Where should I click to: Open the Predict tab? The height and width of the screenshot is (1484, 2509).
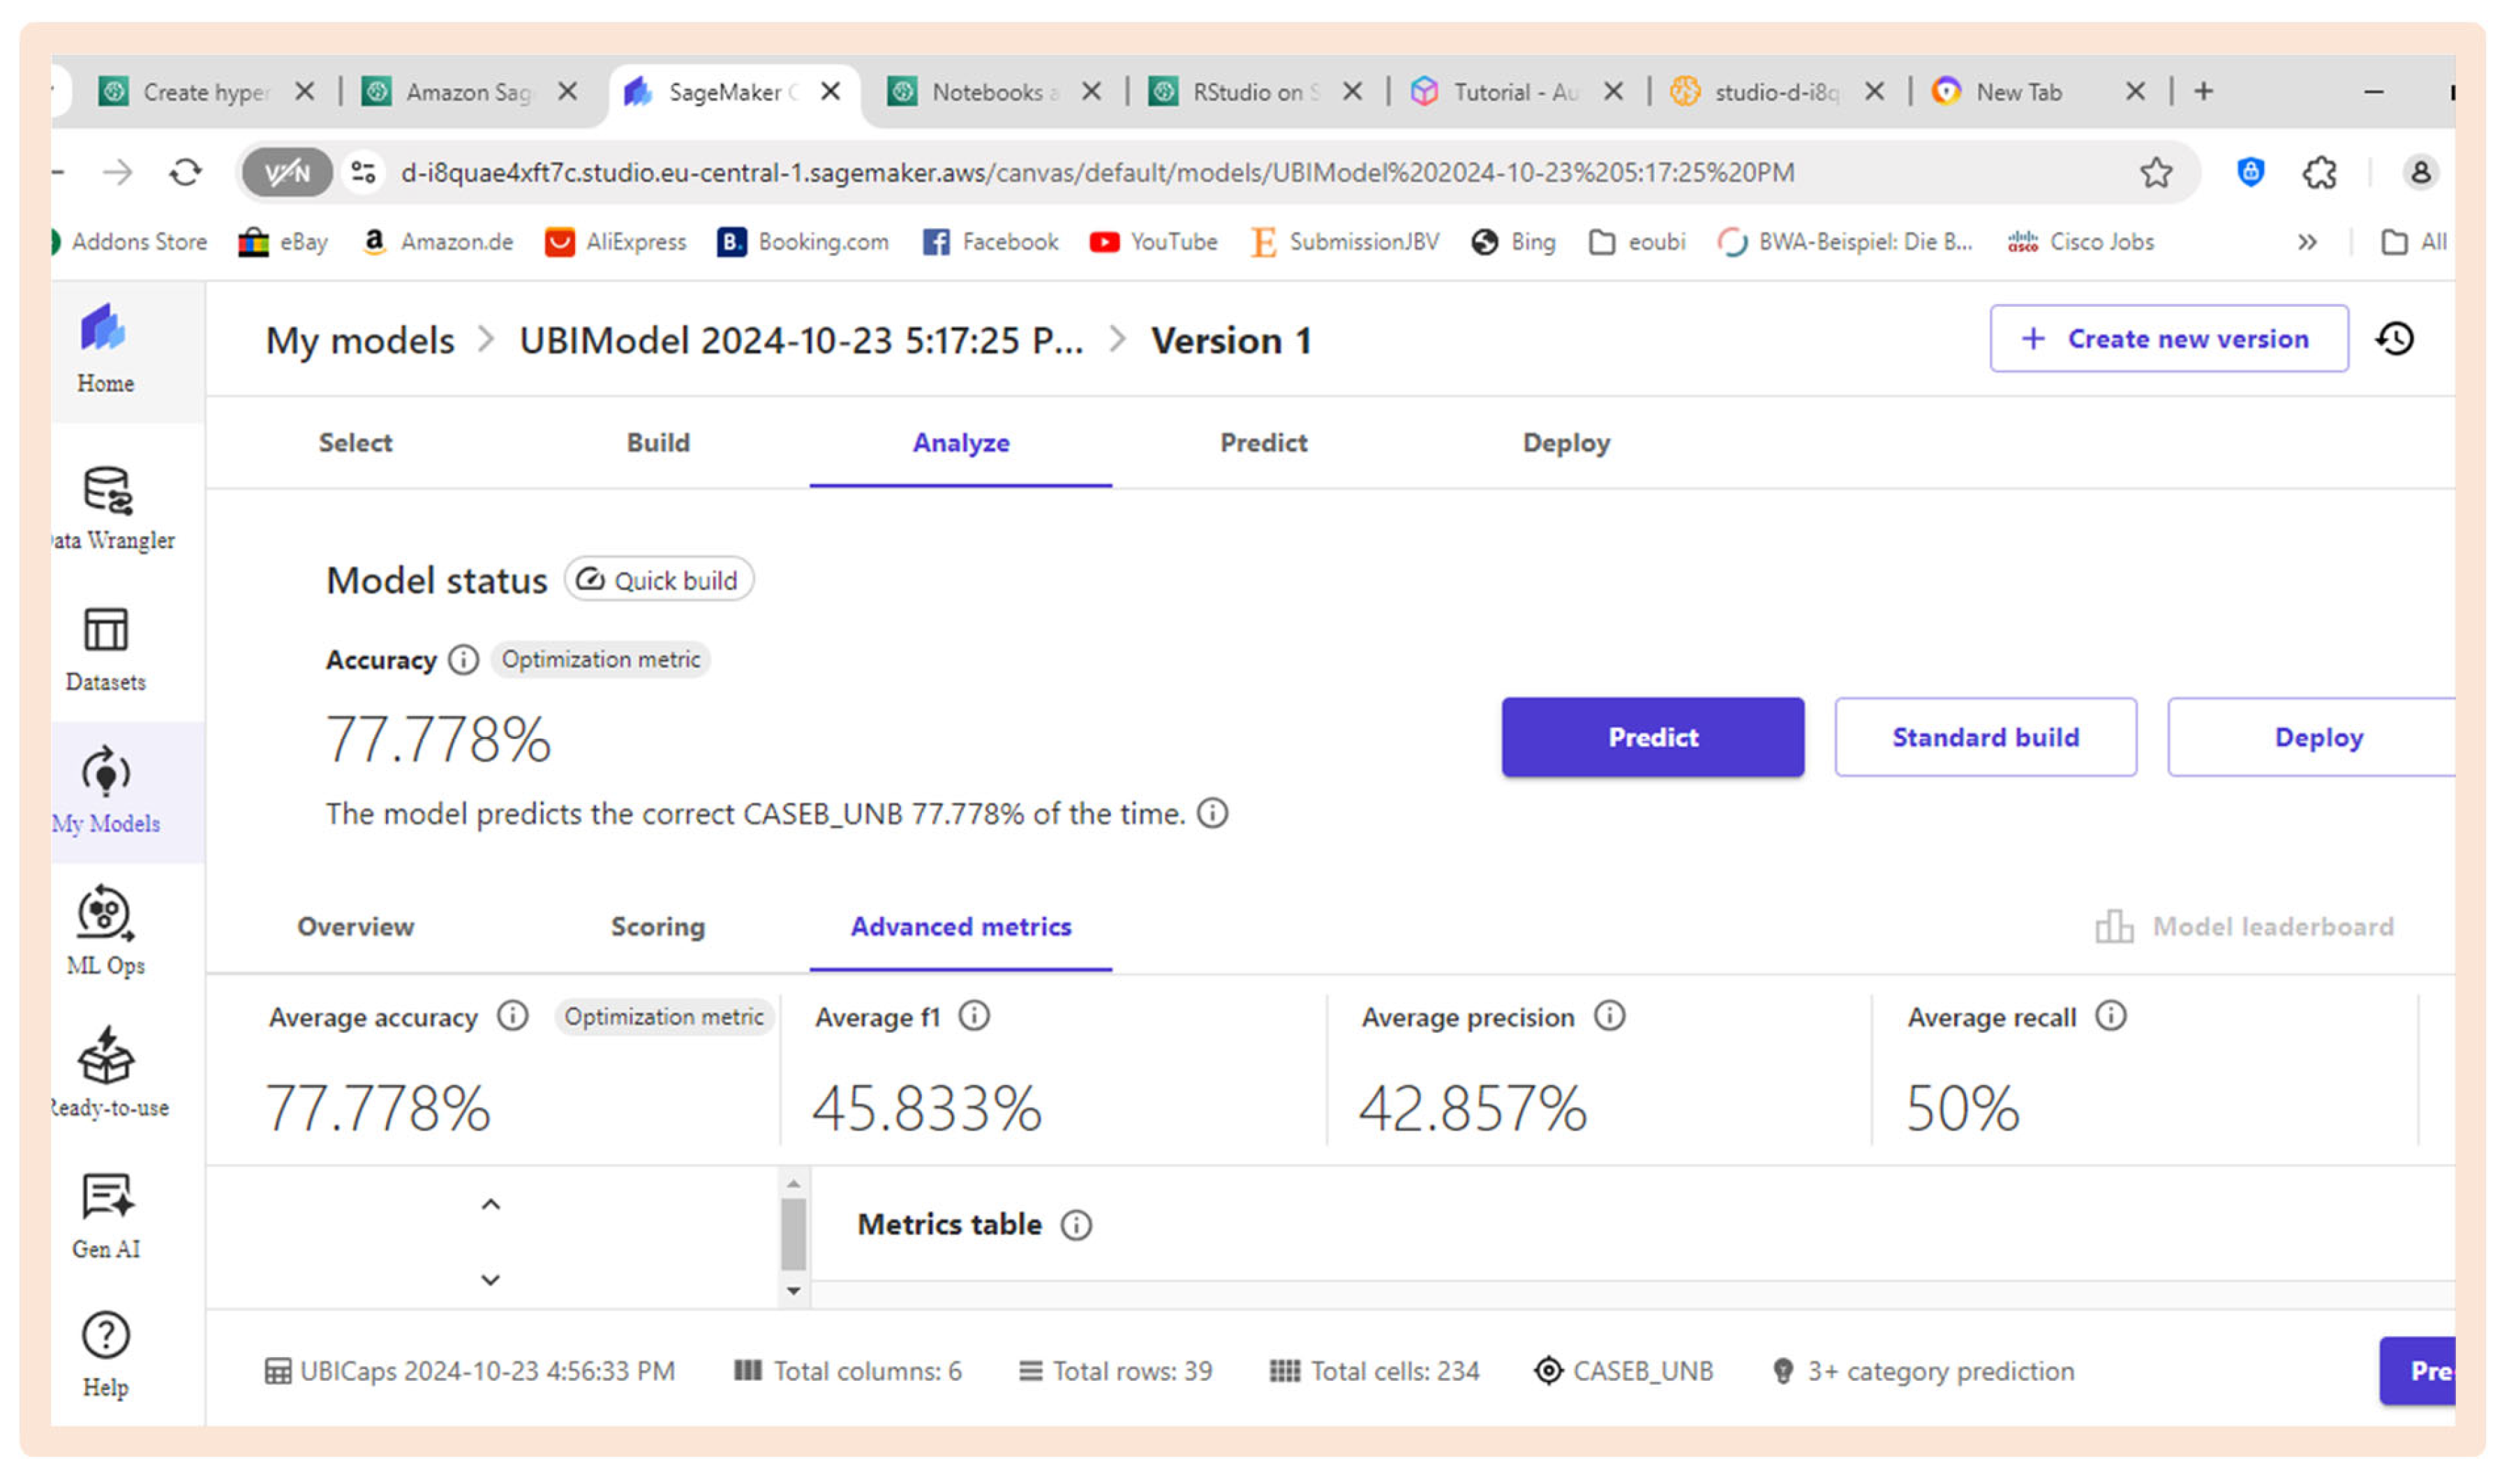(x=1262, y=443)
